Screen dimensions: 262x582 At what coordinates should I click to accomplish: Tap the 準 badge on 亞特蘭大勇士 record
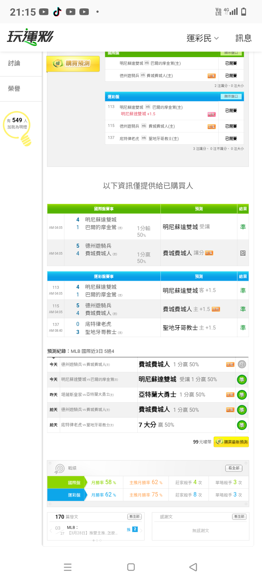tap(242, 395)
